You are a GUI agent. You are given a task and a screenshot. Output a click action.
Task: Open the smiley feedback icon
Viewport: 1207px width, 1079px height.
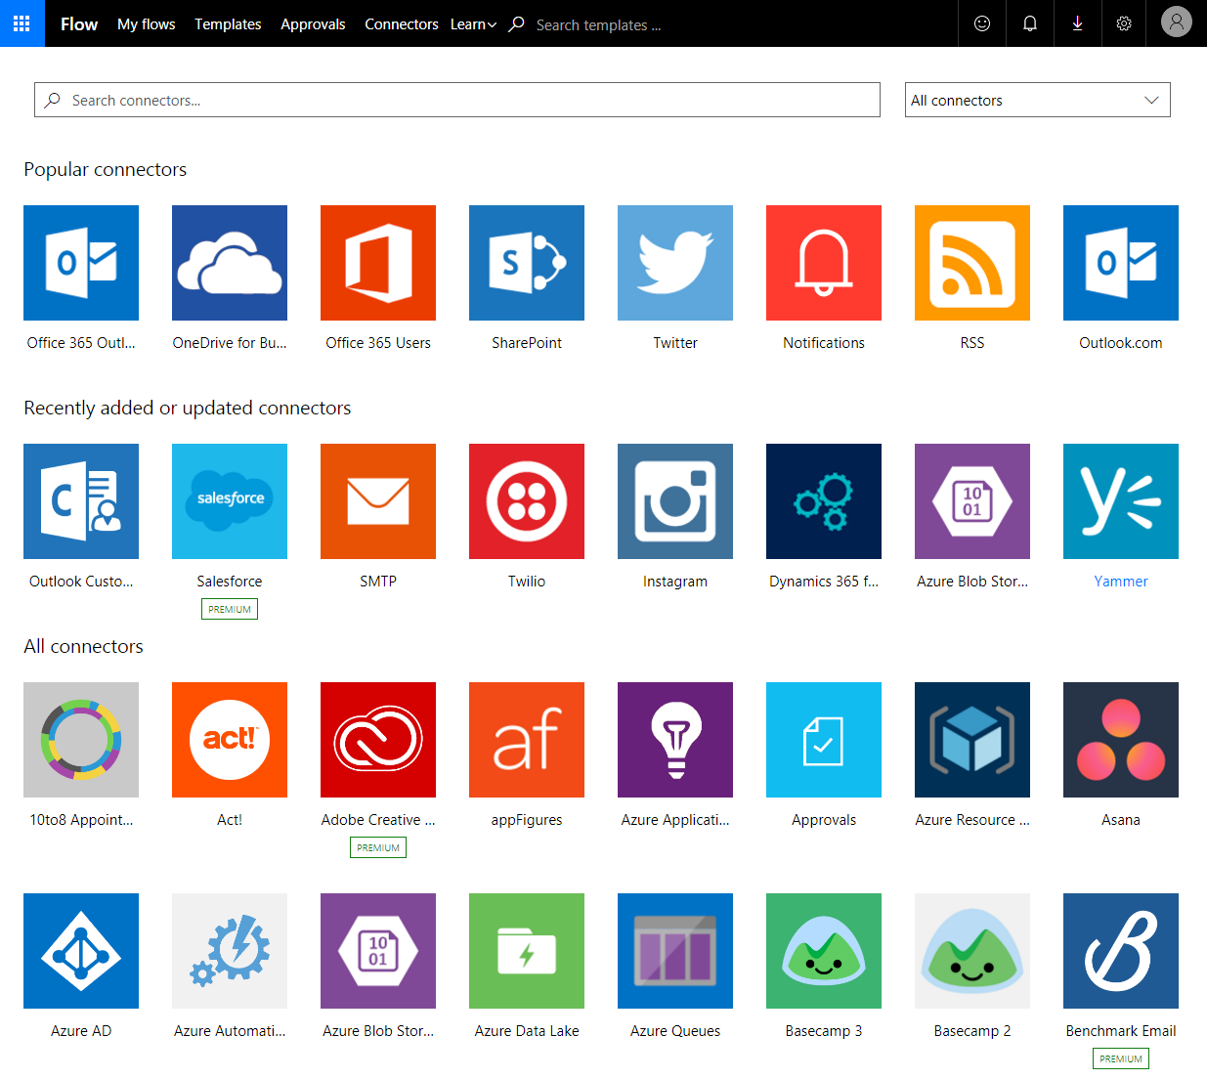click(x=982, y=23)
